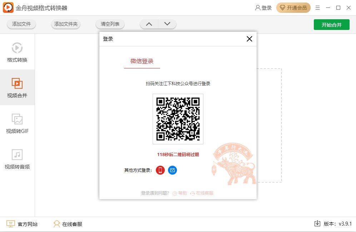Open the 官方网站 link
356x232 pixels.
[x=22, y=224]
